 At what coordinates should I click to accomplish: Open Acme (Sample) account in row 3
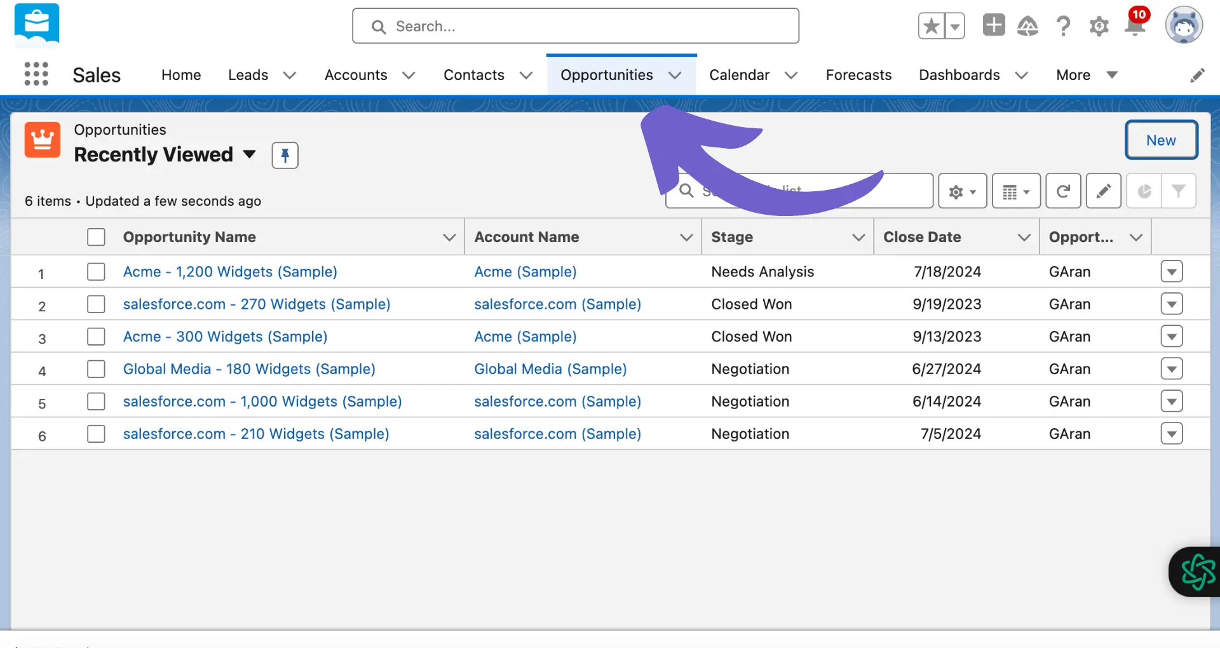tap(525, 337)
